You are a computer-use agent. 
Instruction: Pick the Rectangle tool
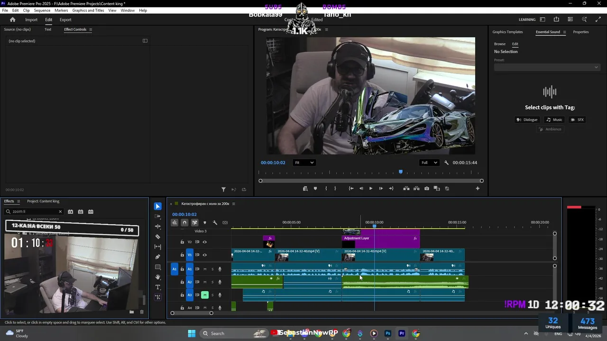pos(158,267)
